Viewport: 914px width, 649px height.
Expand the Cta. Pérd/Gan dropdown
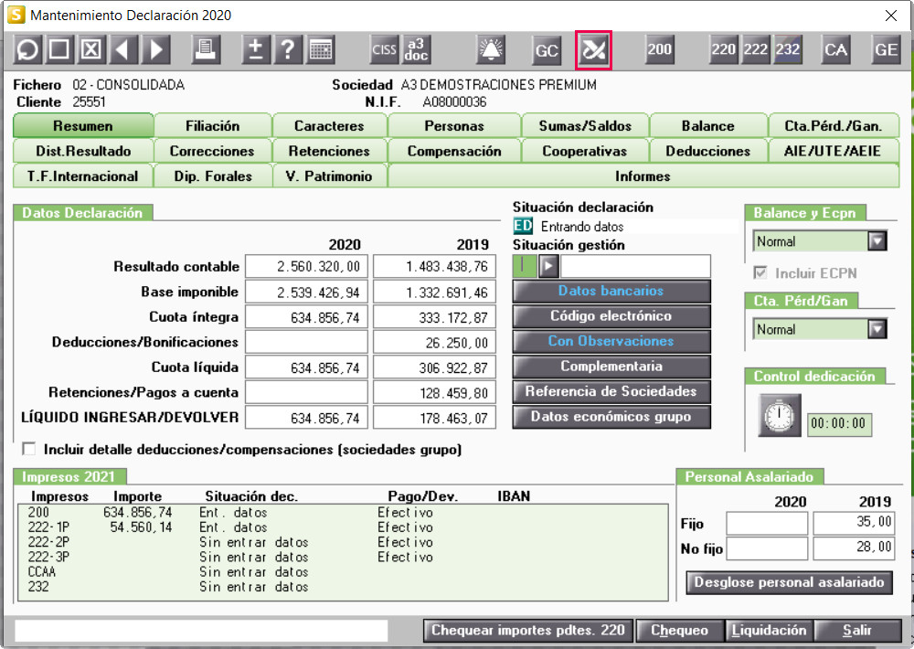point(877,329)
